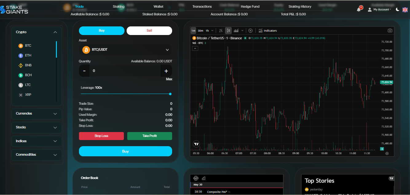Image resolution: width=410 pixels, height=195 pixels.
Task: Click the TradingView logo on the chart
Action: pos(196,144)
